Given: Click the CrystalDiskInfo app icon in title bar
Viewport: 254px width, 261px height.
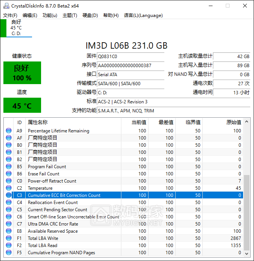Looking at the screenshot, I should click(6, 6).
